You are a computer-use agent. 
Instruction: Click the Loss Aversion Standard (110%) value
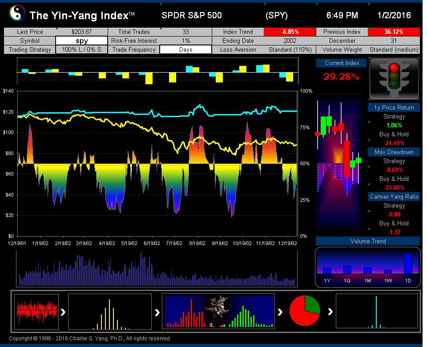290,49
